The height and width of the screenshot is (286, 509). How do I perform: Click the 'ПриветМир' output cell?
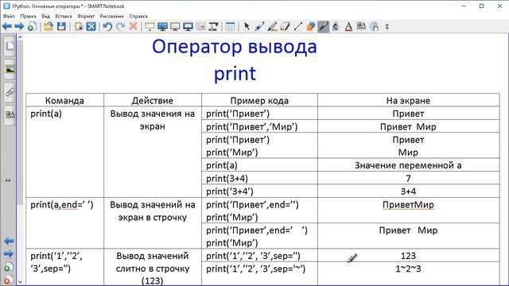coord(408,210)
